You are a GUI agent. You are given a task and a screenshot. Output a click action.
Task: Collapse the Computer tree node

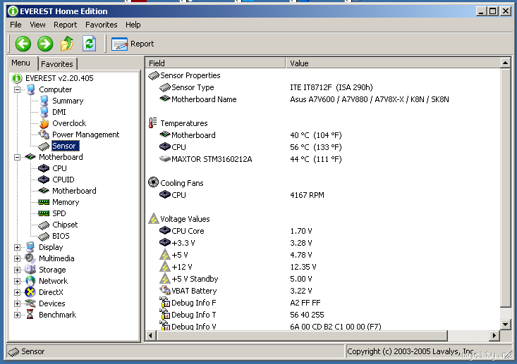[17, 89]
